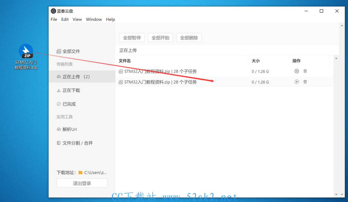The image size is (348, 202).
Task: Click first row size 0 / 1.26 G
Action: pyautogui.click(x=260, y=71)
